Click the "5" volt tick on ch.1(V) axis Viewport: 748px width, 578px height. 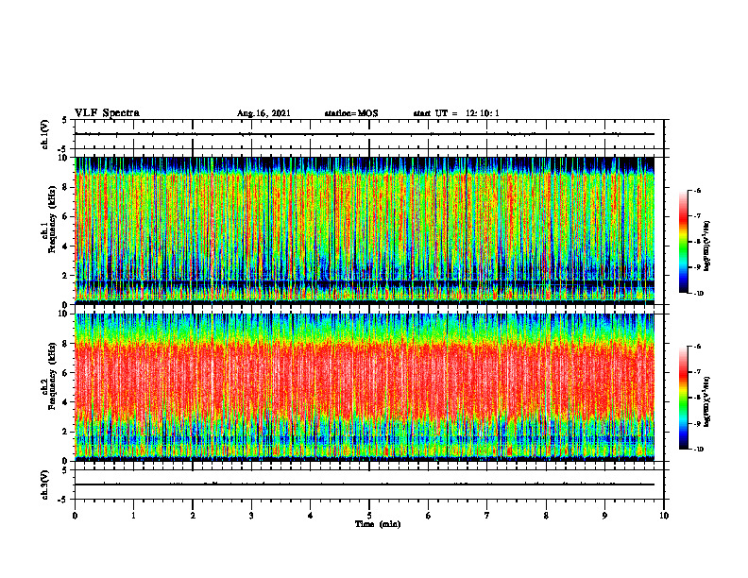click(64, 120)
